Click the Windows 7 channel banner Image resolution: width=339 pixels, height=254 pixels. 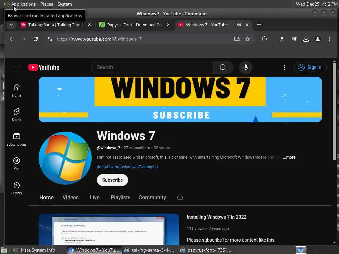(x=180, y=100)
